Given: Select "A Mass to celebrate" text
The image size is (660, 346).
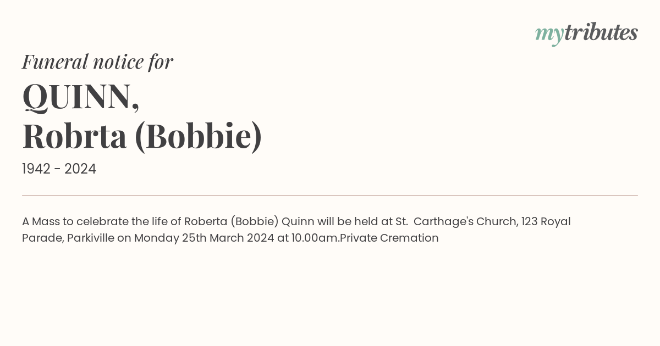Looking at the screenshot, I should tap(71, 221).
